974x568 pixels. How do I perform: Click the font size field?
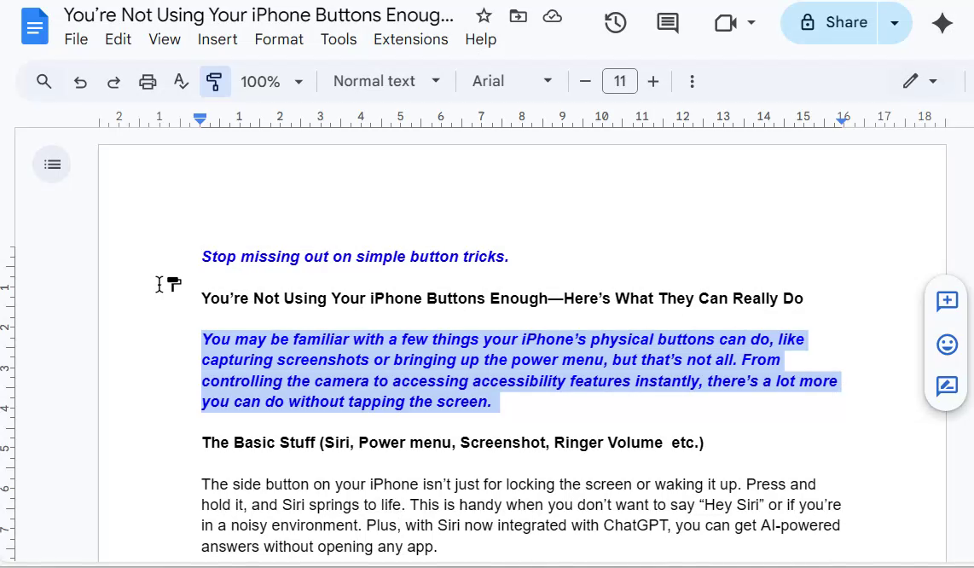click(x=620, y=82)
